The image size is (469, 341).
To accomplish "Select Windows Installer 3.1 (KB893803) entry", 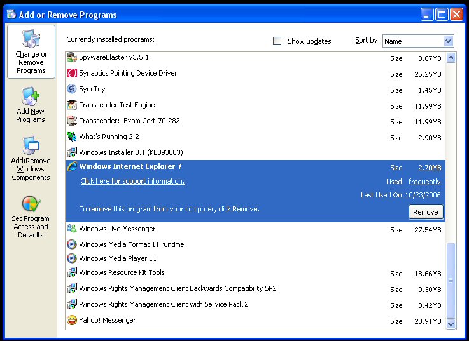I will (255, 152).
